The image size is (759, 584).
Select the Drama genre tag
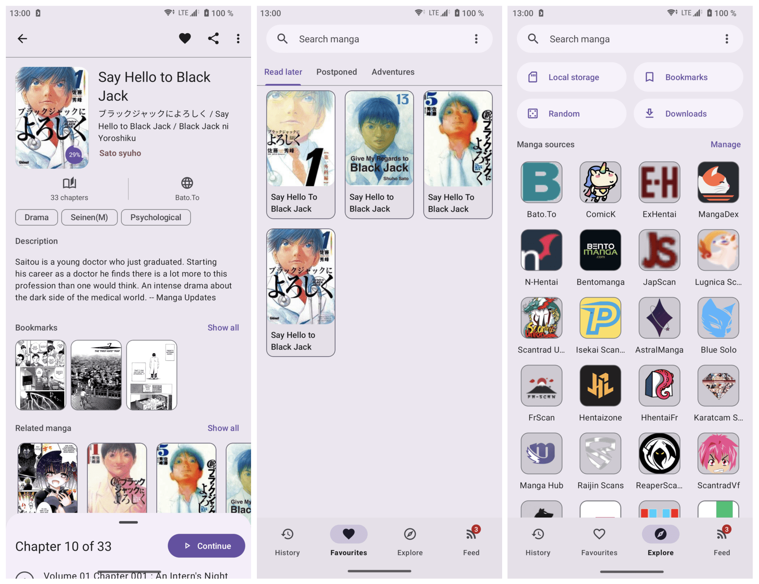(x=37, y=217)
